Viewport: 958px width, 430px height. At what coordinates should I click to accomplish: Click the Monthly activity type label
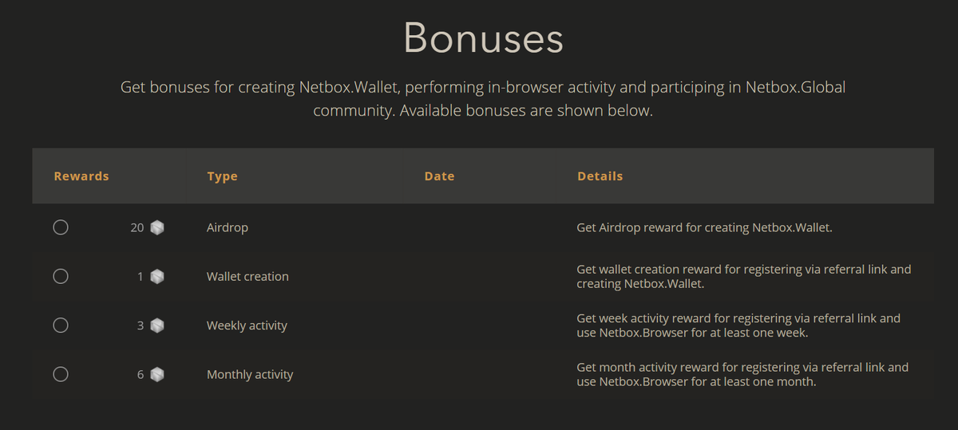(250, 374)
